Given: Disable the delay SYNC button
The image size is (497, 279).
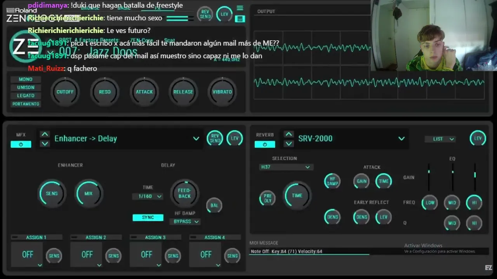Looking at the screenshot, I should pyautogui.click(x=148, y=217).
